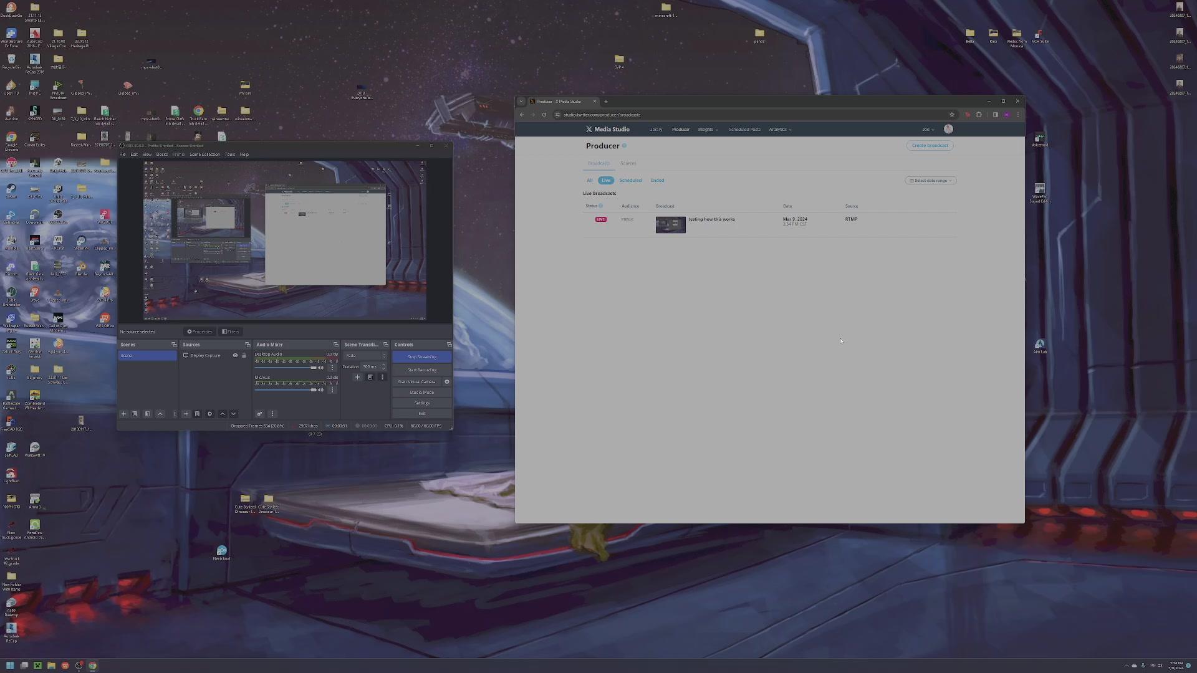1197x673 pixels.
Task: Move the selected scene up in OBS
Action: [160, 414]
